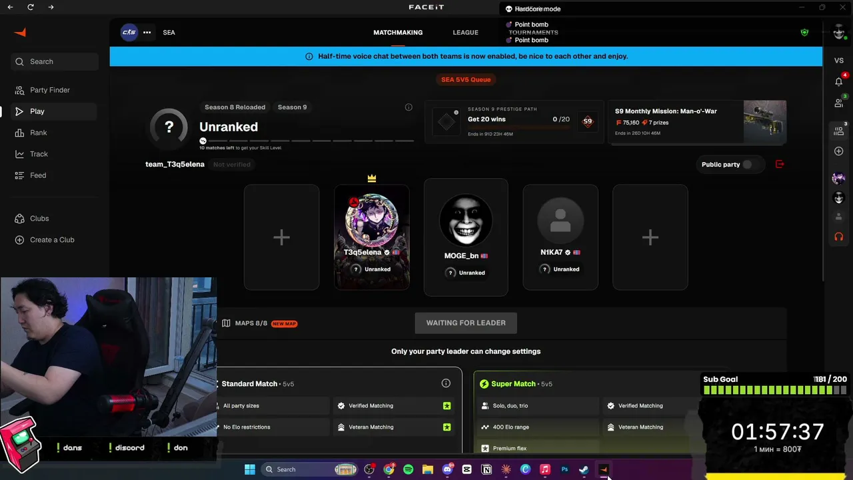Click the party leader crown icon
853x480 pixels.
tap(372, 178)
